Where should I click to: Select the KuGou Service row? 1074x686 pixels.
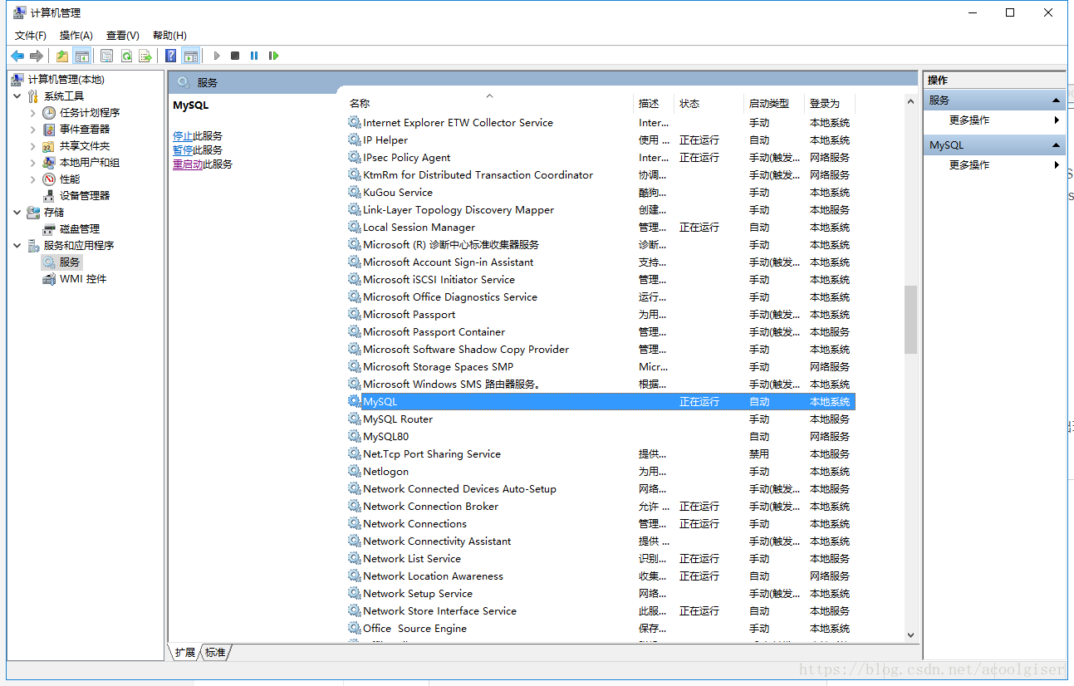[601, 192]
